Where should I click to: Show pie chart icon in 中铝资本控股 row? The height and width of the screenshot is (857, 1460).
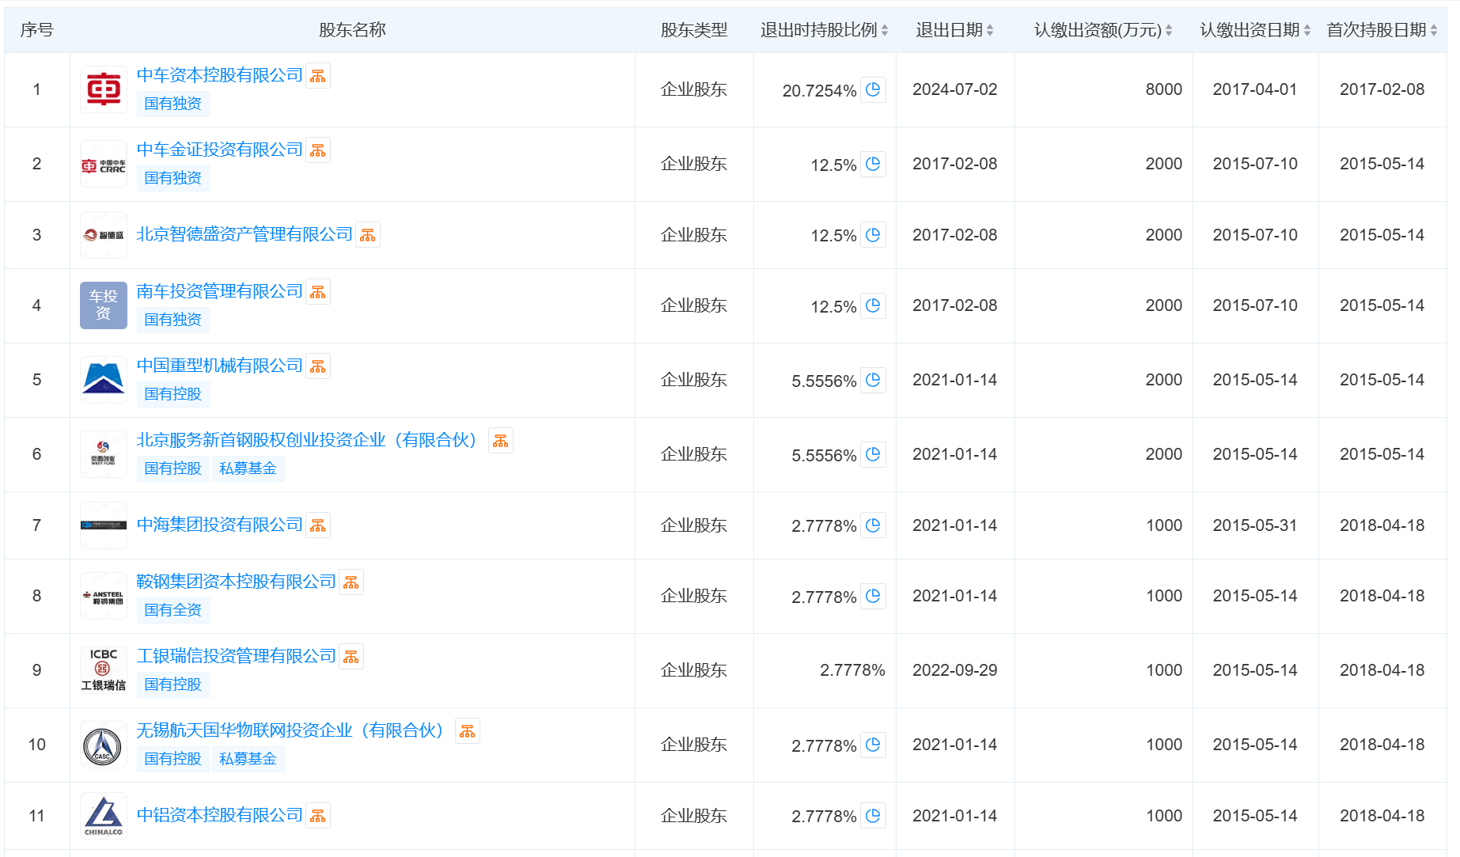tap(873, 816)
